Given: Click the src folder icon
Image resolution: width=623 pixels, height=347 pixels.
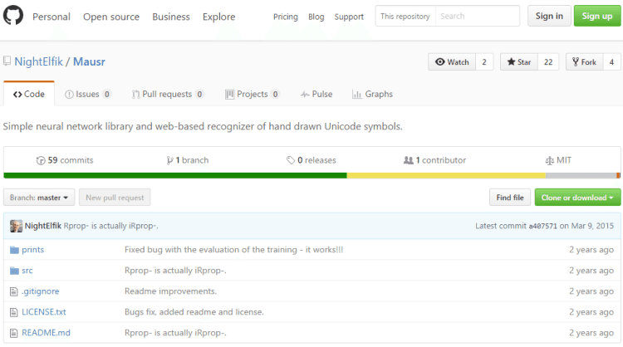Looking at the screenshot, I should click(14, 271).
